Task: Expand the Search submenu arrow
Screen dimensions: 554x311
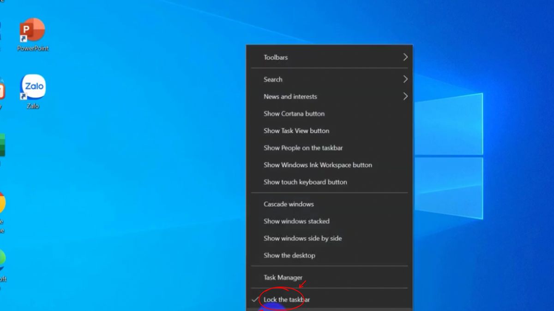Action: (x=405, y=79)
